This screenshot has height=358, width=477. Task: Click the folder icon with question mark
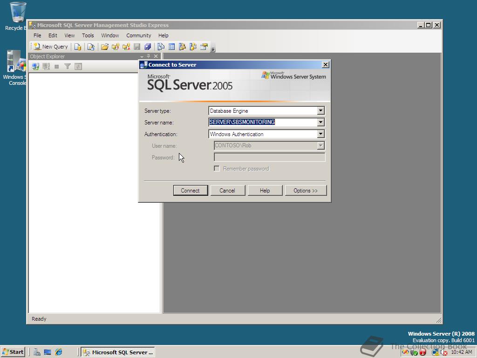click(116, 47)
